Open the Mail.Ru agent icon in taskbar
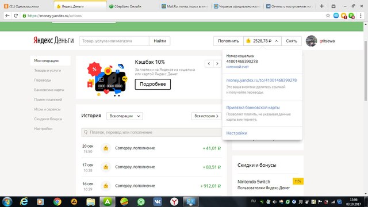 pyautogui.click(x=141, y=202)
